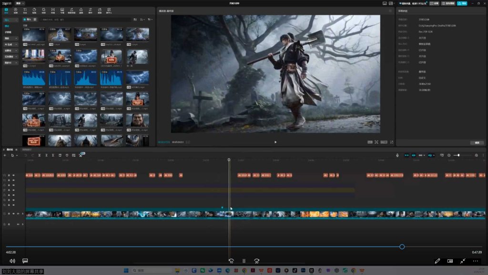Open the preview panel menu icon
488x275 pixels.
(x=390, y=11)
